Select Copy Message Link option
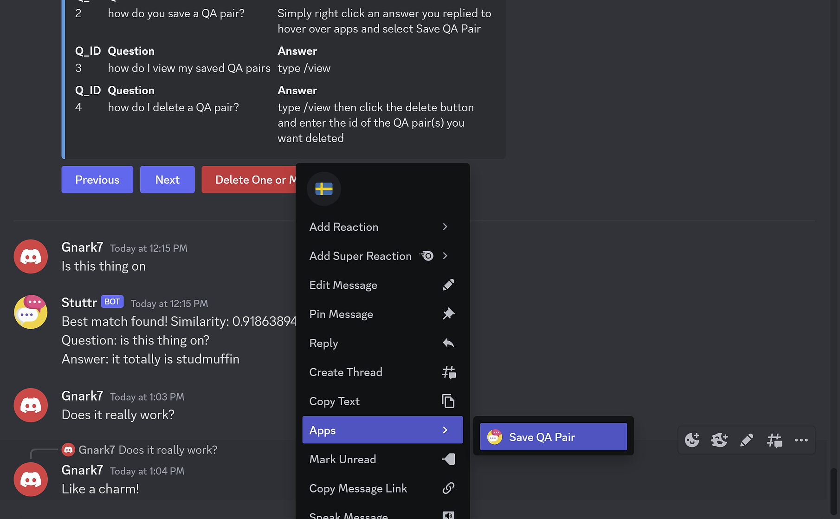 click(382, 488)
